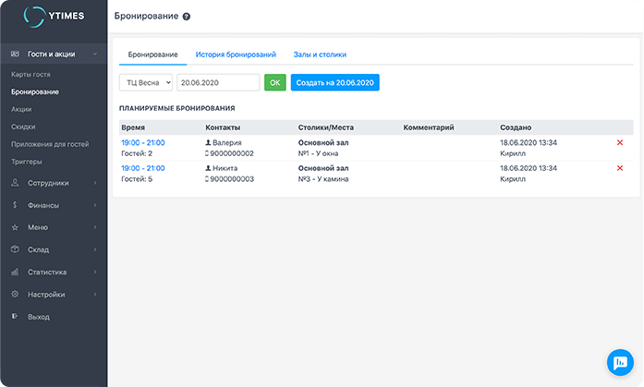Expand the Склад sidebar section
The width and height of the screenshot is (644, 387).
point(54,249)
